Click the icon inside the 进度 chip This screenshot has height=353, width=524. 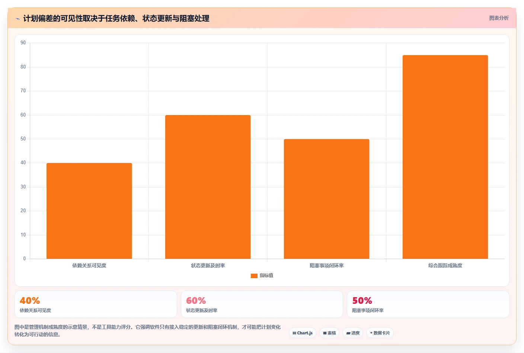348,333
